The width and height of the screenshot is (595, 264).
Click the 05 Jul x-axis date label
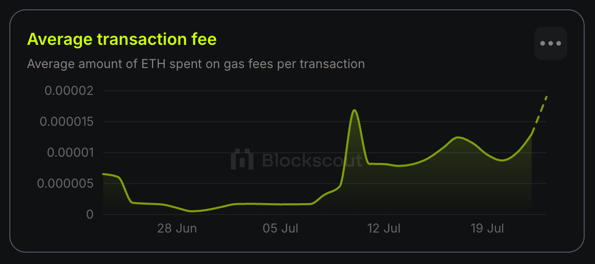tap(279, 229)
